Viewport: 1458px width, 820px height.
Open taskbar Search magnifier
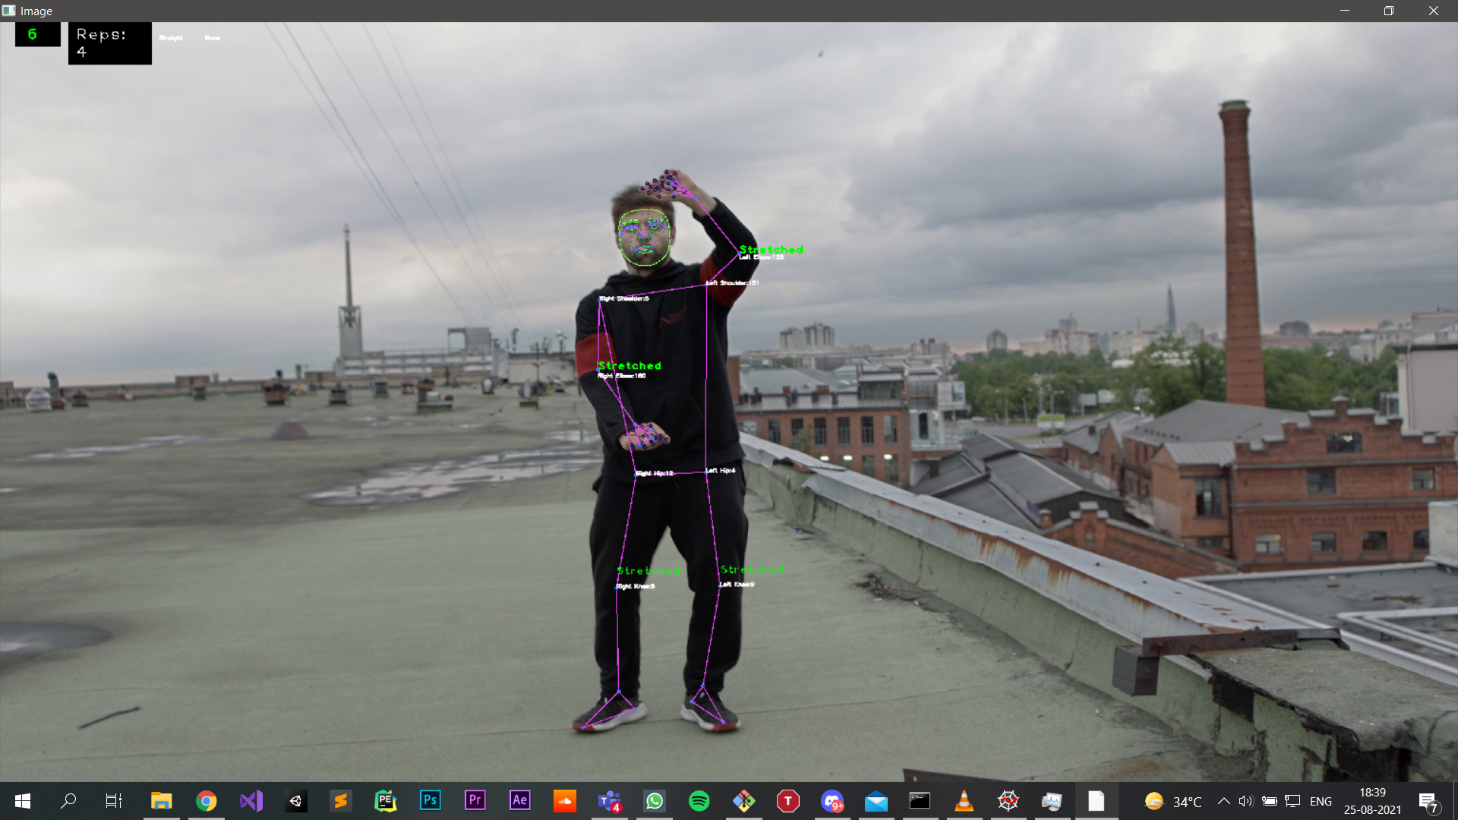[68, 801]
